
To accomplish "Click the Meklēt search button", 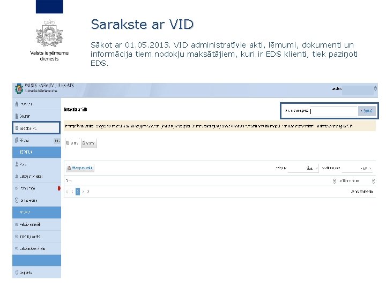I will coord(367,111).
